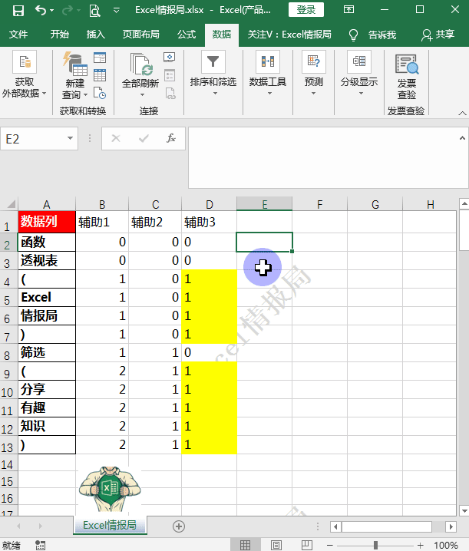Select column A header
This screenshot has height=551, width=469.
(x=46, y=204)
